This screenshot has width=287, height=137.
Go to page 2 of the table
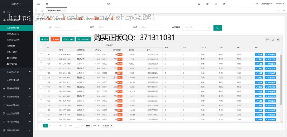(50, 126)
